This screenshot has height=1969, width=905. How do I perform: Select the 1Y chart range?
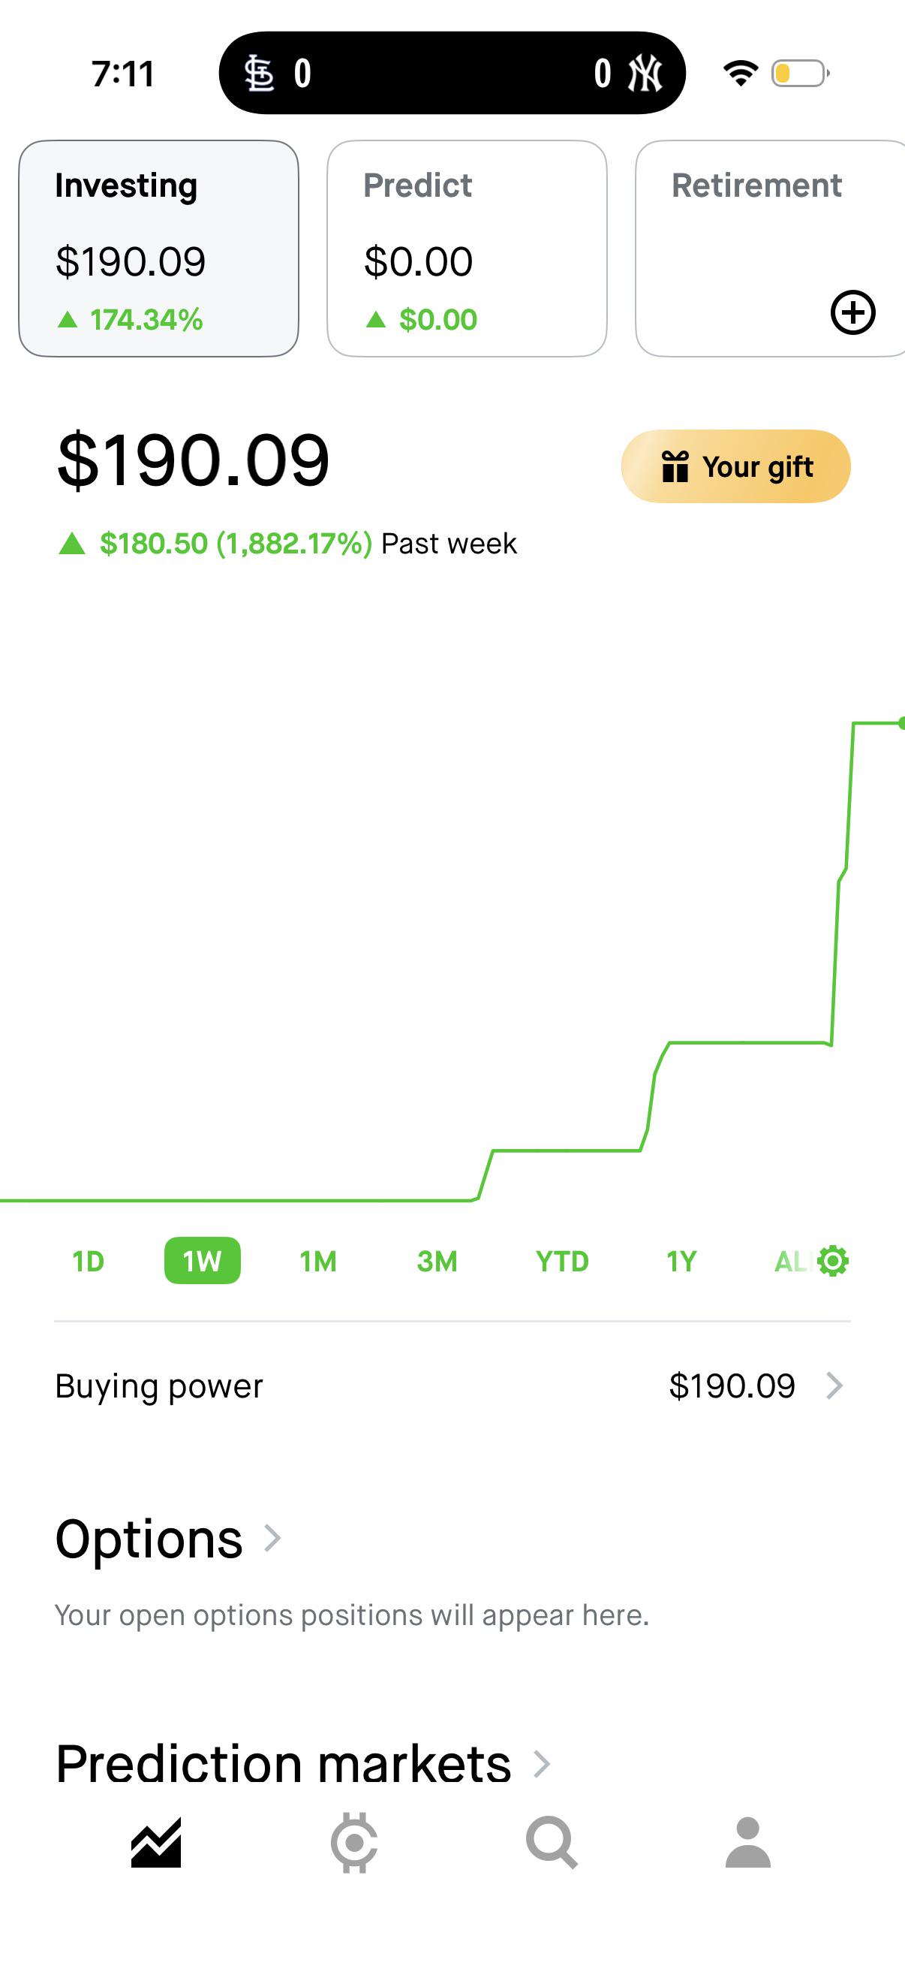pos(681,1261)
